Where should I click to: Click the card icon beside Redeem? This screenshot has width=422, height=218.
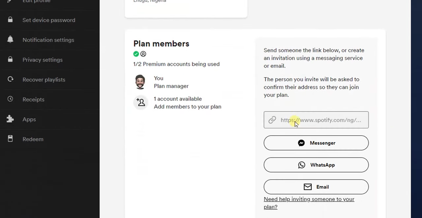10,139
